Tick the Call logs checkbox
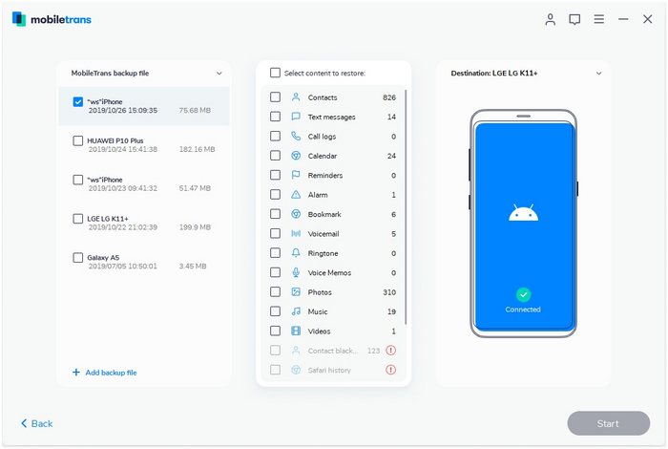The width and height of the screenshot is (668, 449). [x=275, y=136]
